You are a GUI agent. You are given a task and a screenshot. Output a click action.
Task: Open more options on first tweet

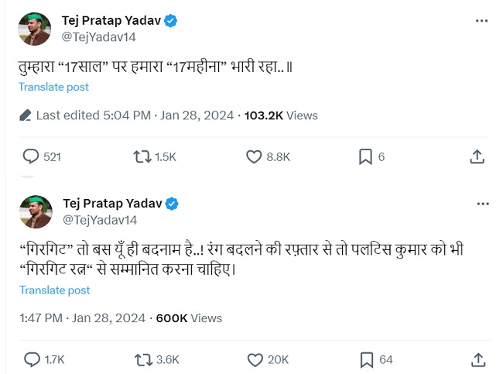point(483,21)
